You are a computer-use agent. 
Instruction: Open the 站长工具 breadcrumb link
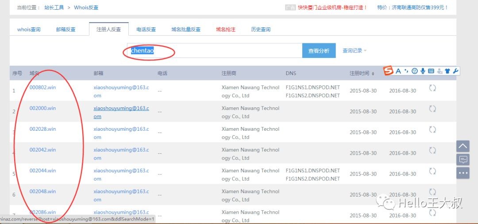pos(54,8)
